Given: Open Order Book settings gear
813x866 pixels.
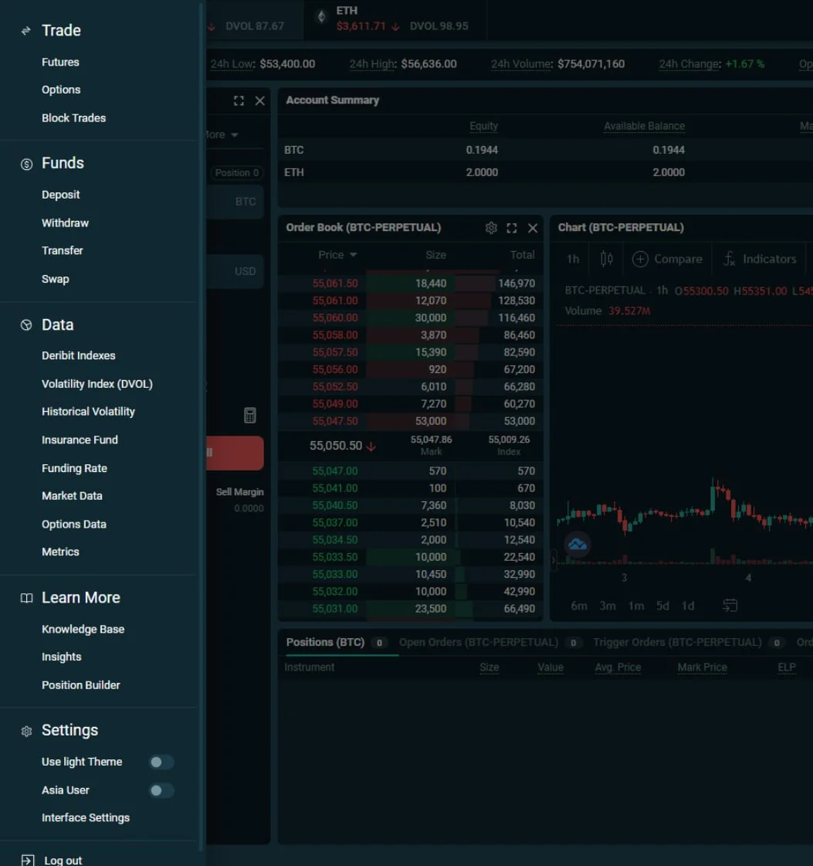Looking at the screenshot, I should (491, 228).
